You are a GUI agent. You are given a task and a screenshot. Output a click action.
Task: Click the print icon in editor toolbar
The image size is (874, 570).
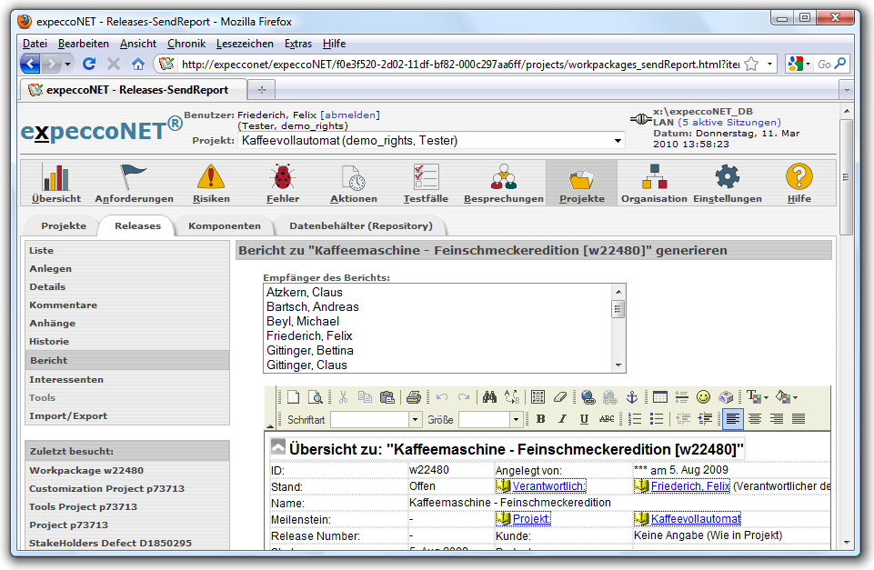414,397
